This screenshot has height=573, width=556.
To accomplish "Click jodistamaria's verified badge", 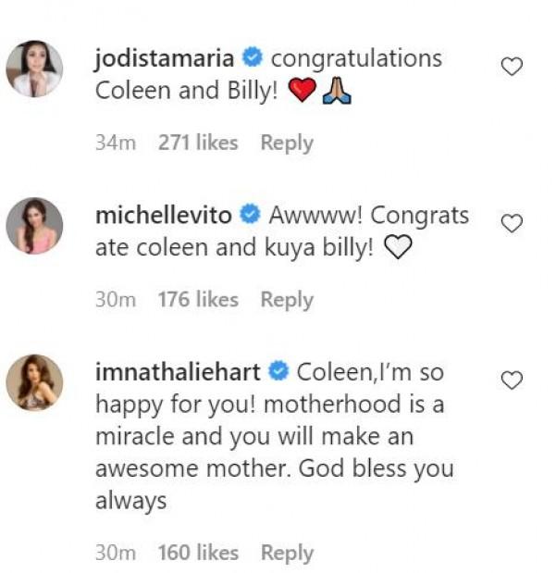I will pos(251,58).
